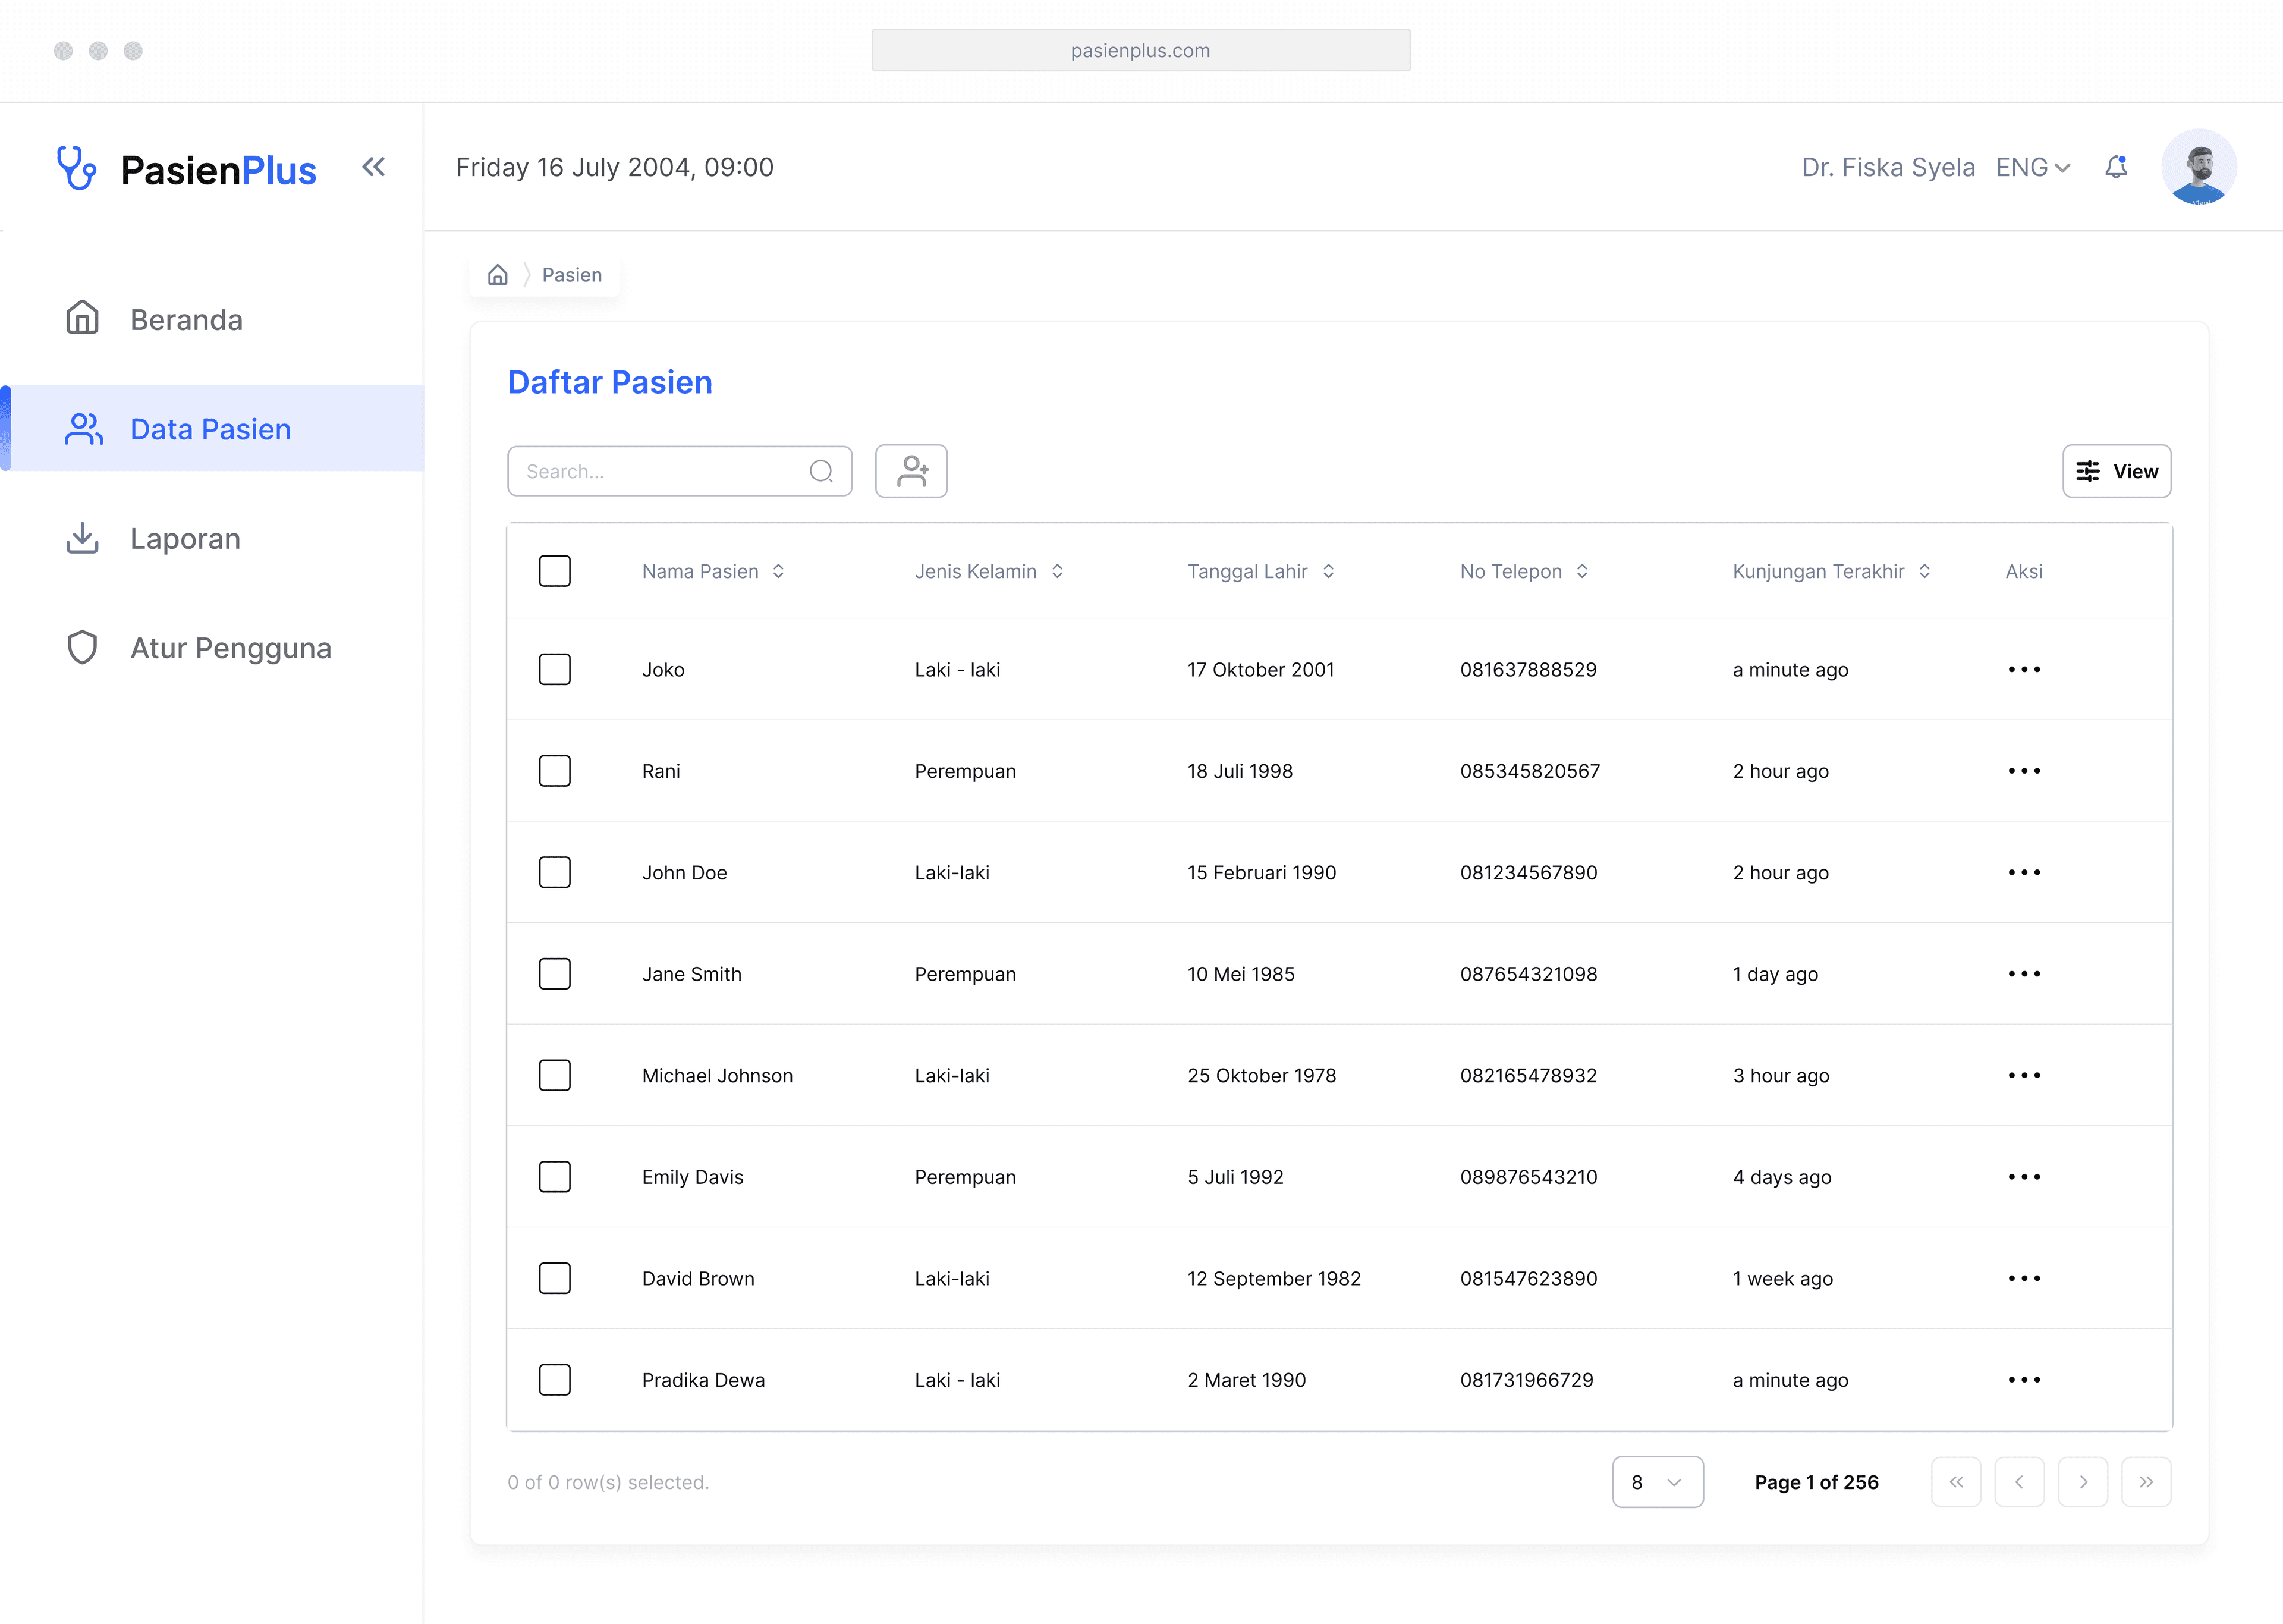Tick the checkbox for Joko
Screen dimensions: 2283x1624
(x=554, y=669)
